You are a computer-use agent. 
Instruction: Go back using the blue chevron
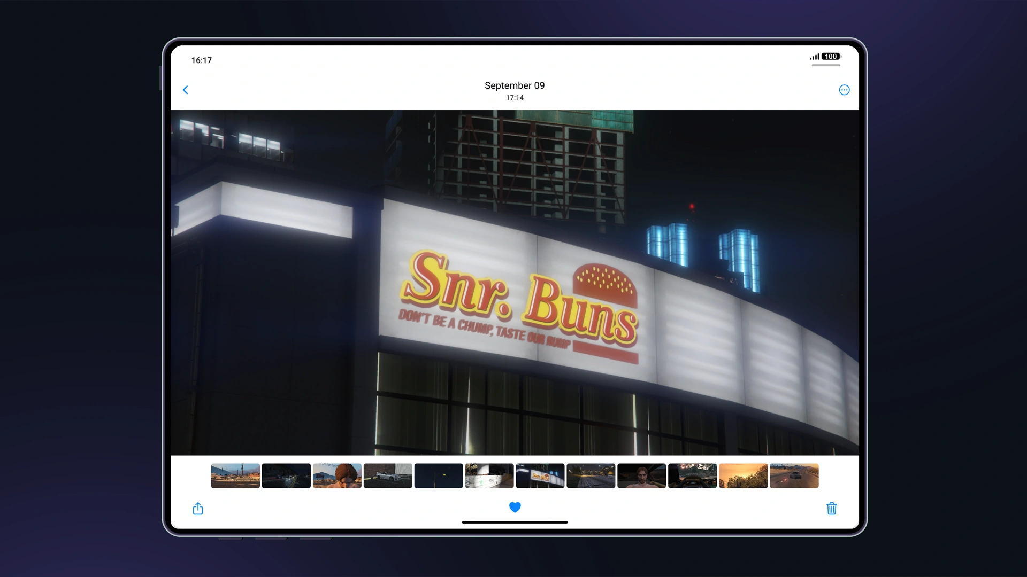point(186,90)
